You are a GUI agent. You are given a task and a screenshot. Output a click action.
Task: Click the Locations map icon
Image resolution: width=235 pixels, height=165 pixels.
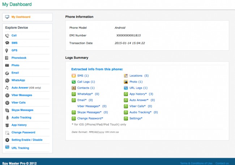[x=126, y=76]
